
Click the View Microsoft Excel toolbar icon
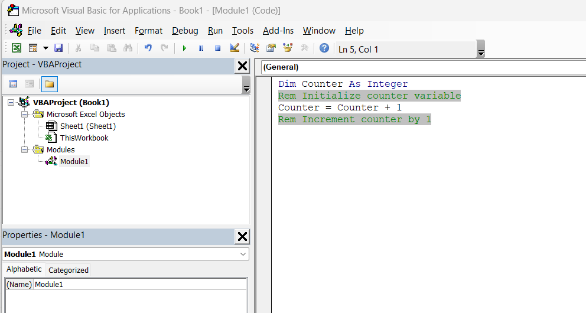(x=17, y=48)
